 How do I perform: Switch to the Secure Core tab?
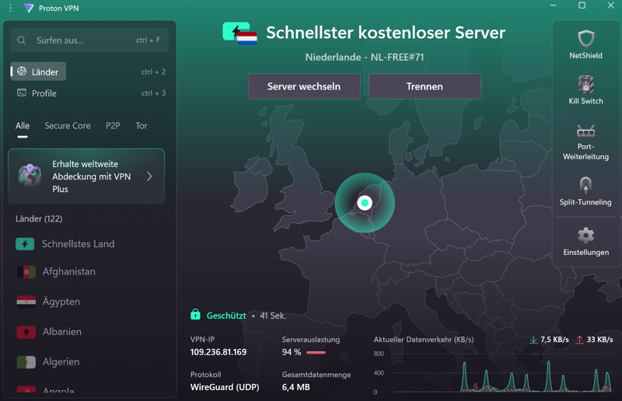coord(67,126)
